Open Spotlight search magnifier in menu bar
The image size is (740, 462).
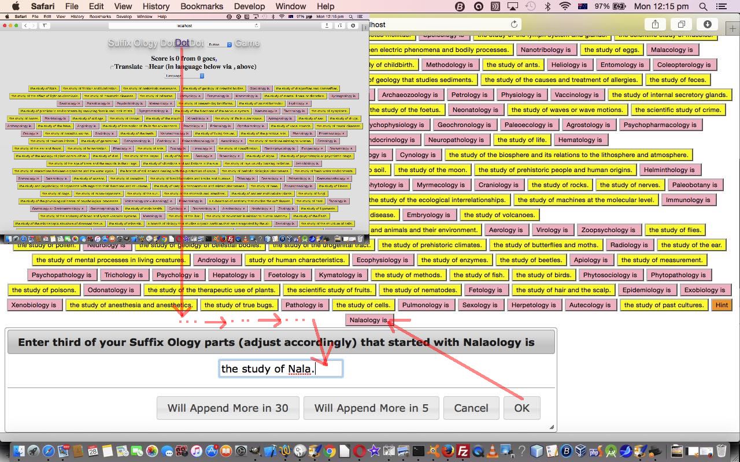click(x=703, y=6)
